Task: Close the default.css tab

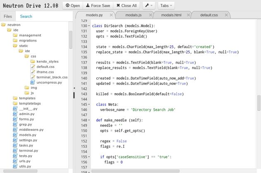Action: (x=226, y=15)
